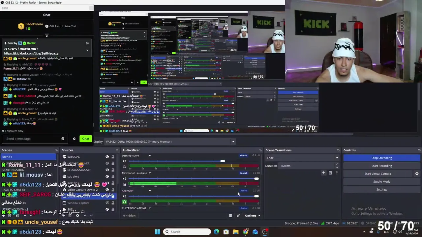Image resolution: width=422 pixels, height=237 pixels.
Task: Click the monitoring icon under Microfono/ausiliario
Action: point(124,184)
